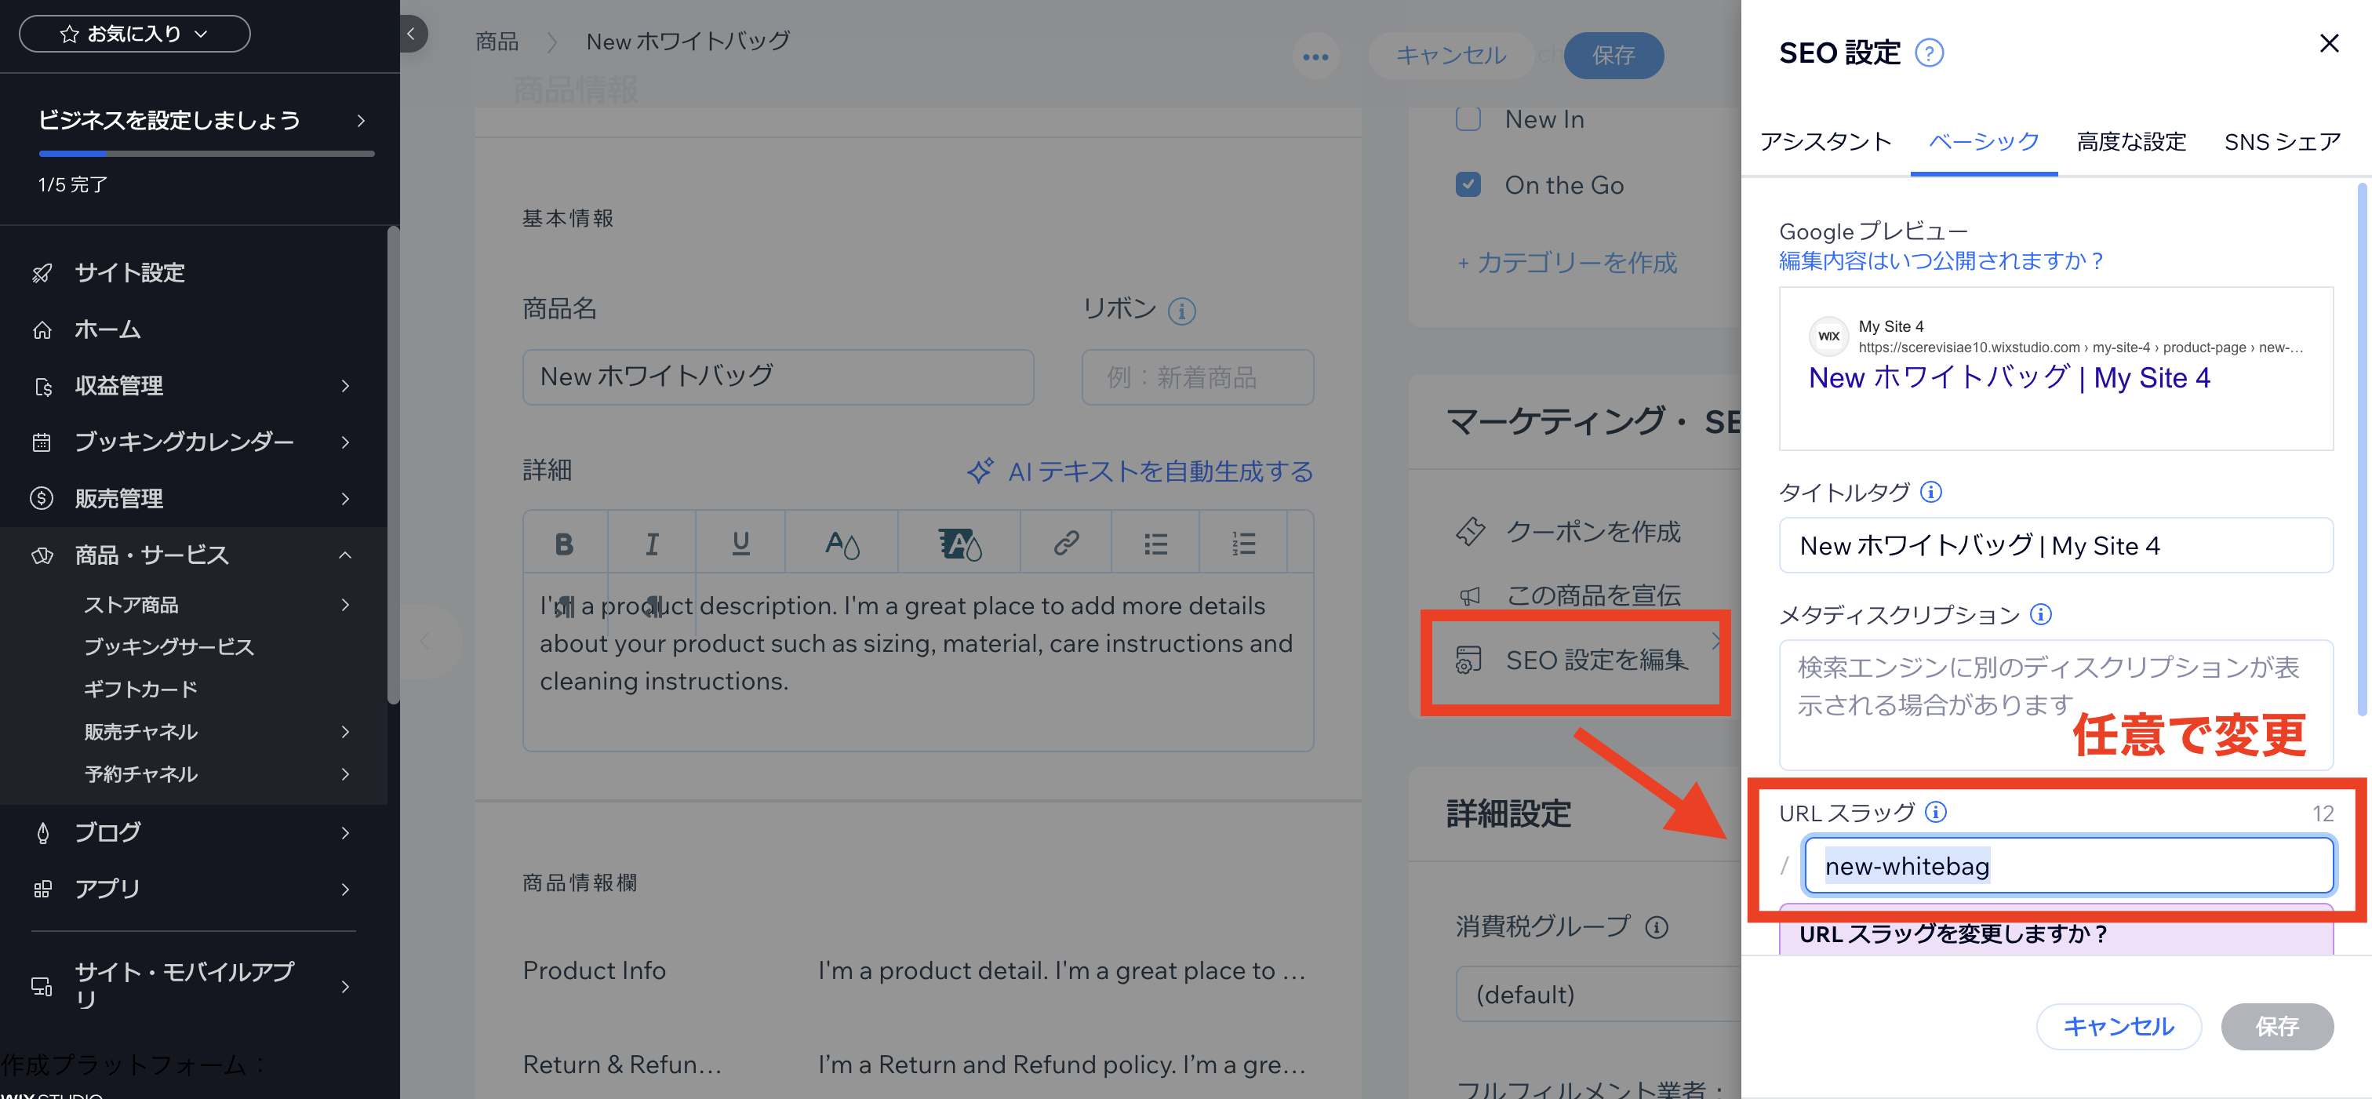This screenshot has height=1099, width=2372.
Task: Switch to the アシスタント tab
Action: point(1825,142)
